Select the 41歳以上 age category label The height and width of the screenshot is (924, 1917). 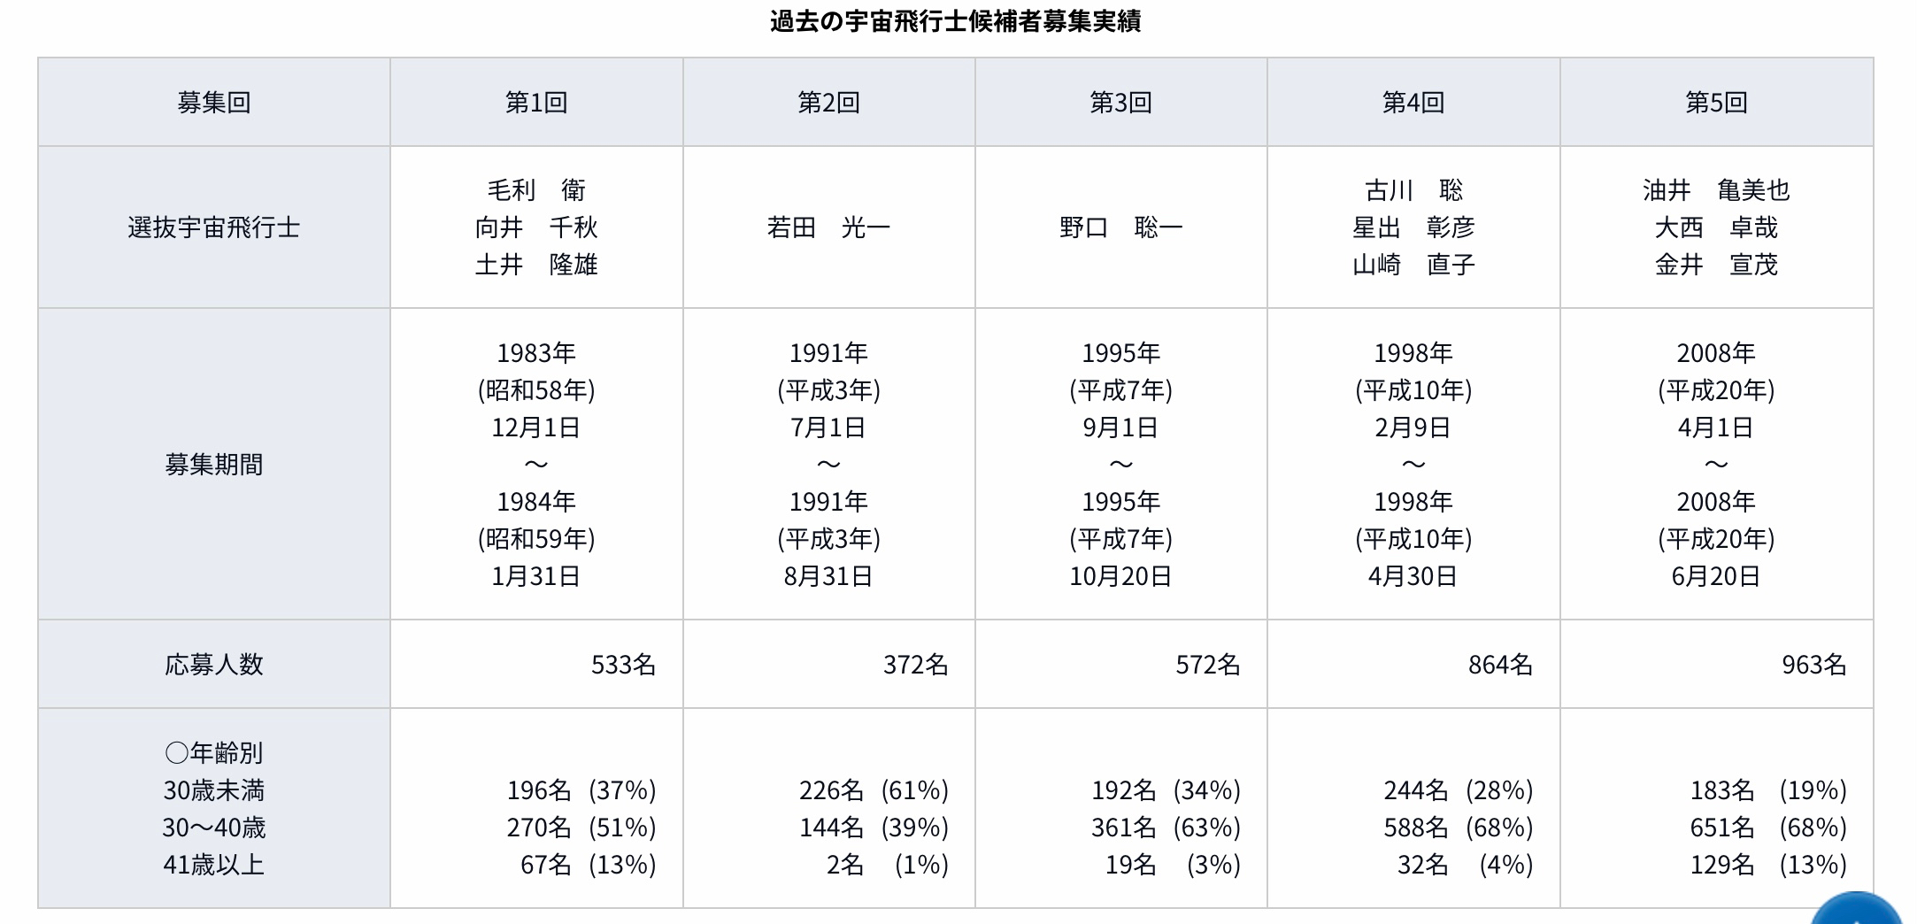coord(214,865)
